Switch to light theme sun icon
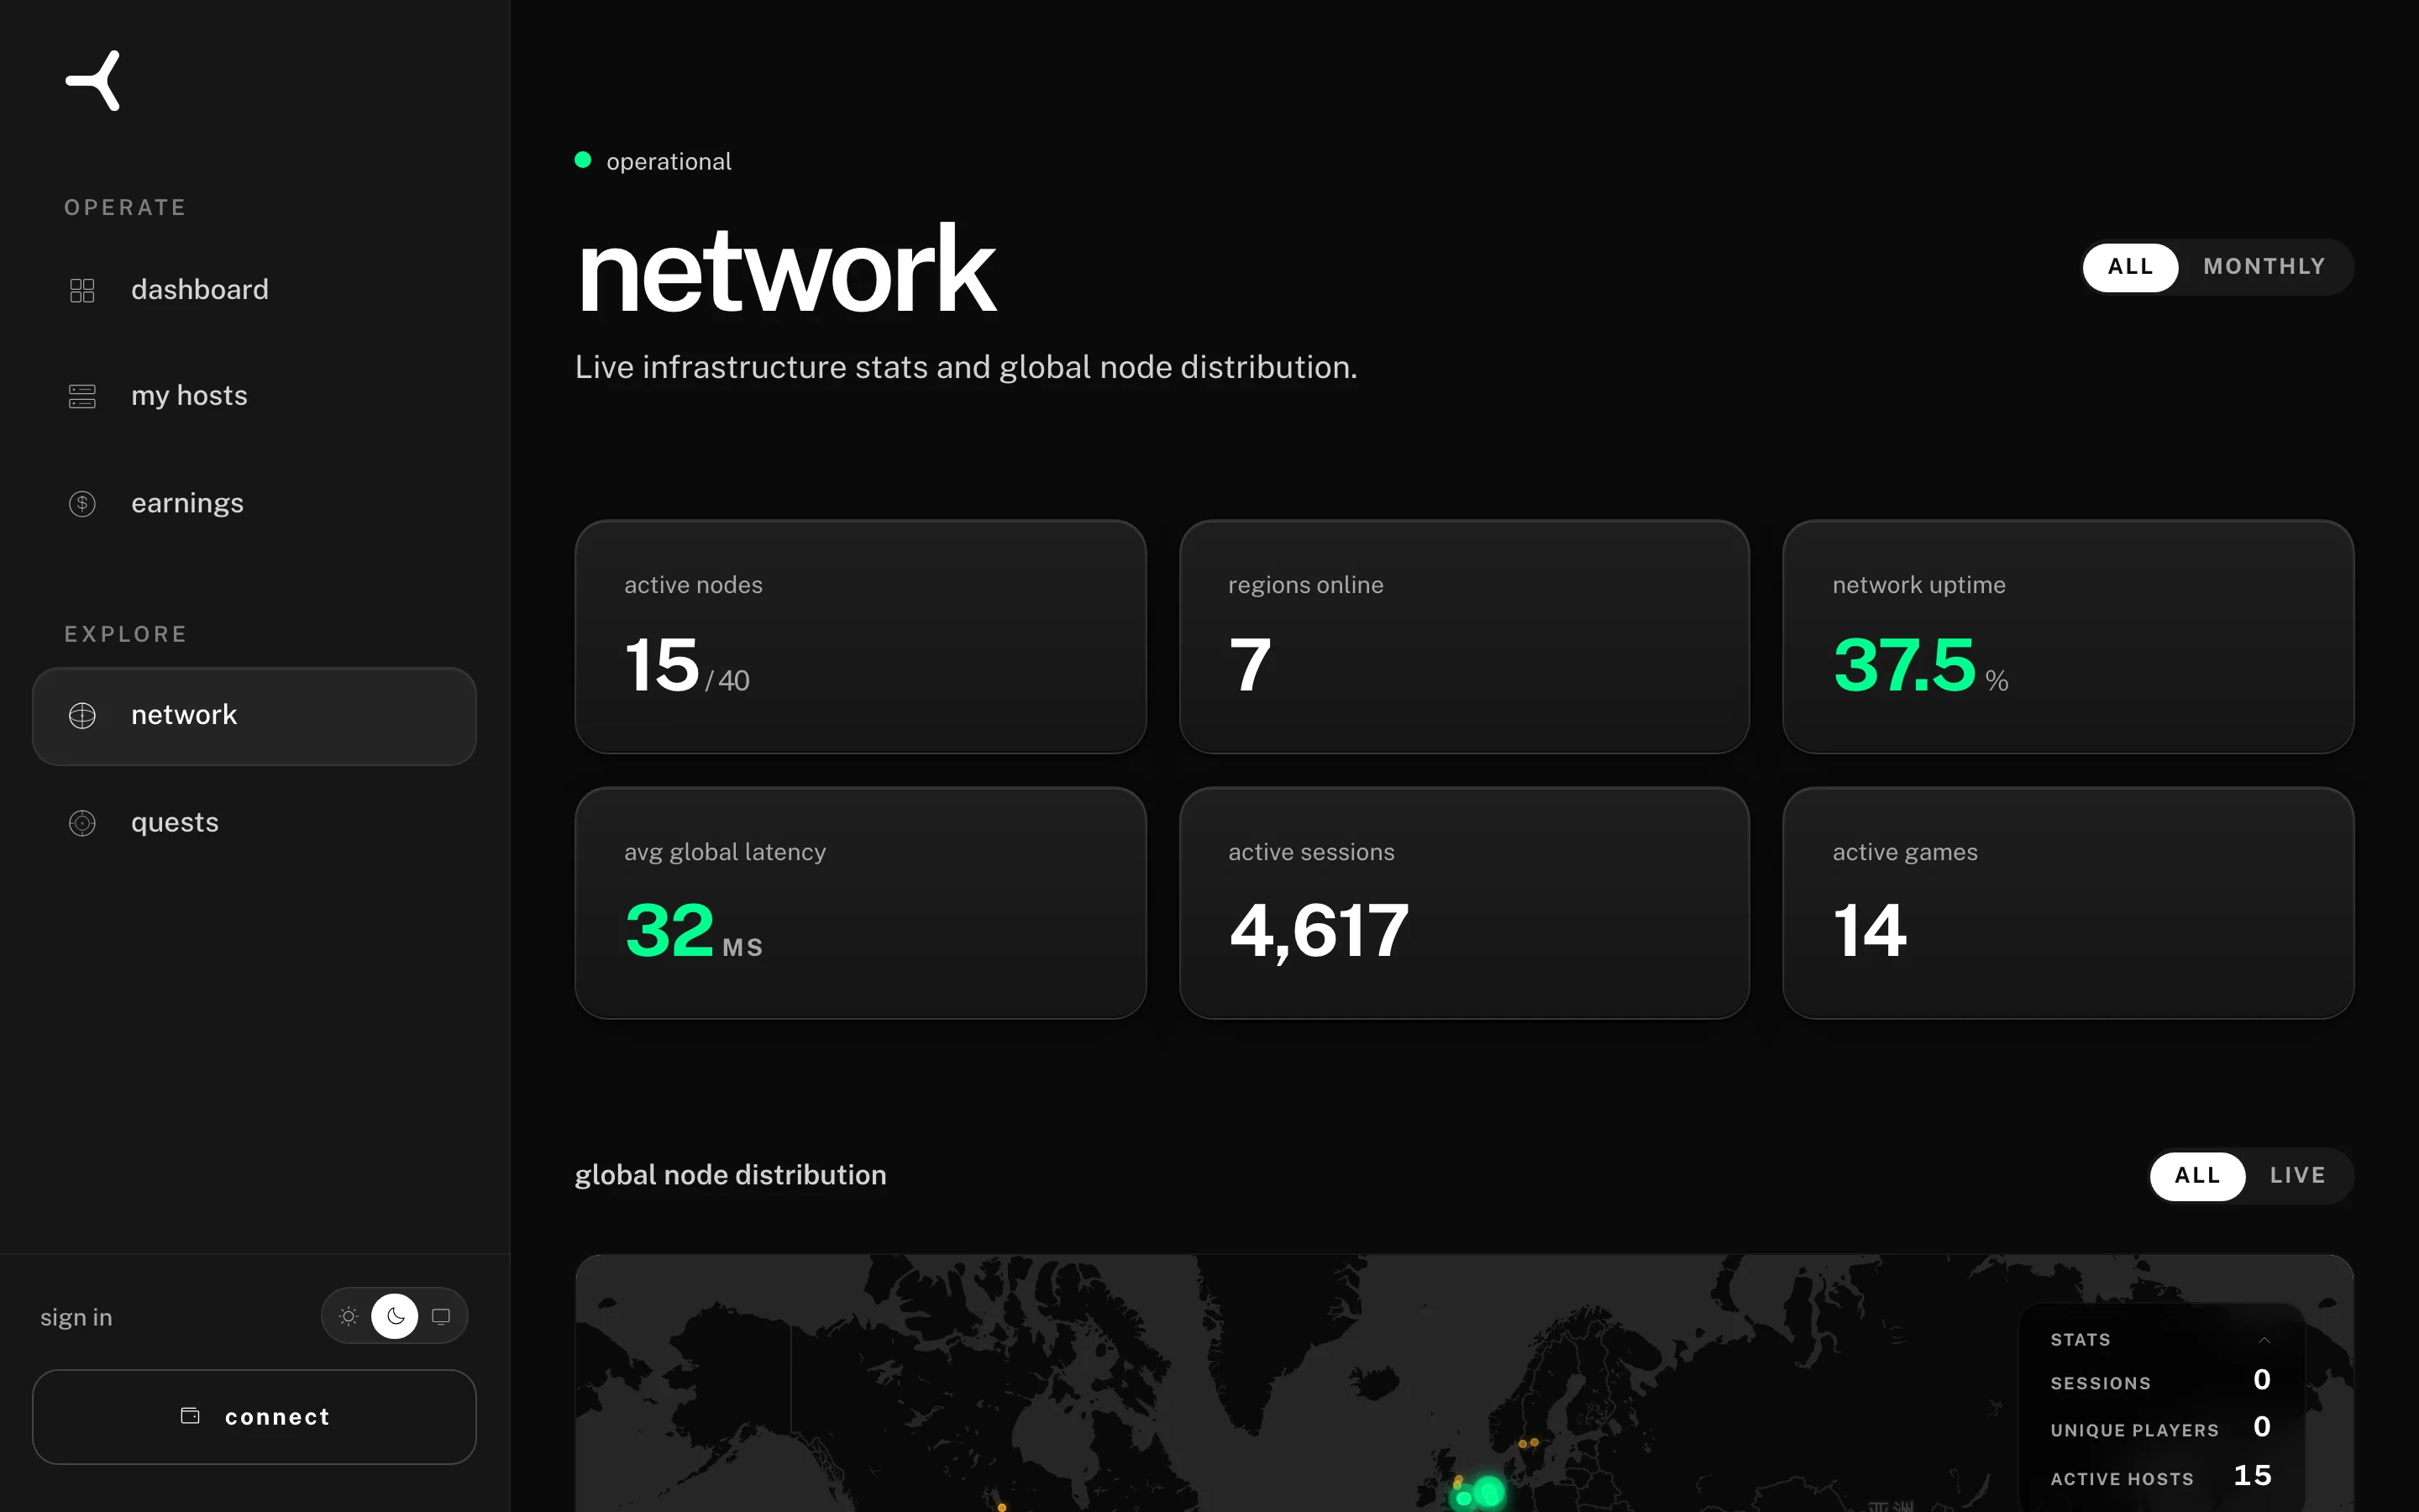The width and height of the screenshot is (2419, 1512). point(348,1316)
